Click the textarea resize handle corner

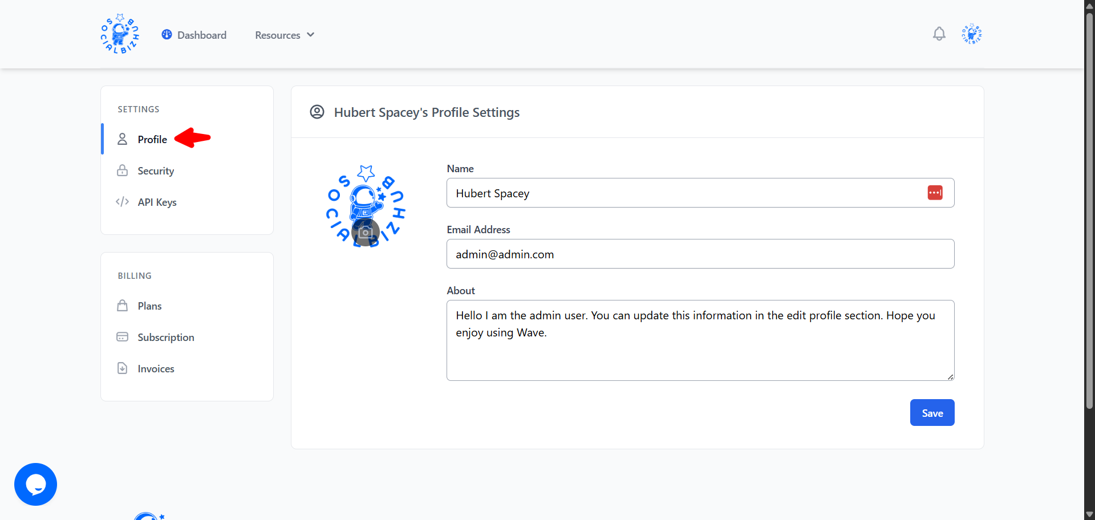950,377
